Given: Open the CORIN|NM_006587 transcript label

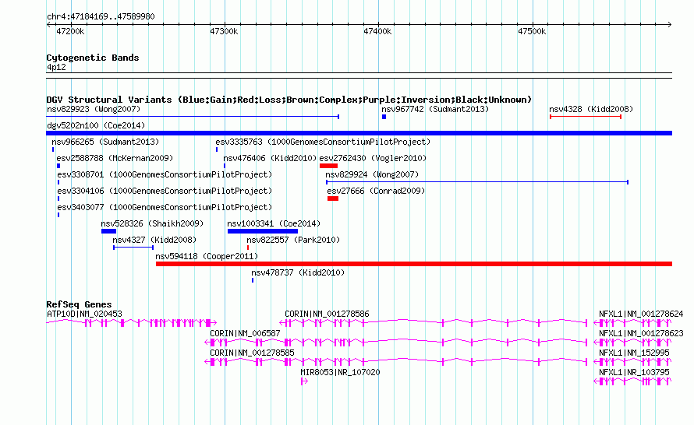Looking at the screenshot, I should pyautogui.click(x=245, y=334).
